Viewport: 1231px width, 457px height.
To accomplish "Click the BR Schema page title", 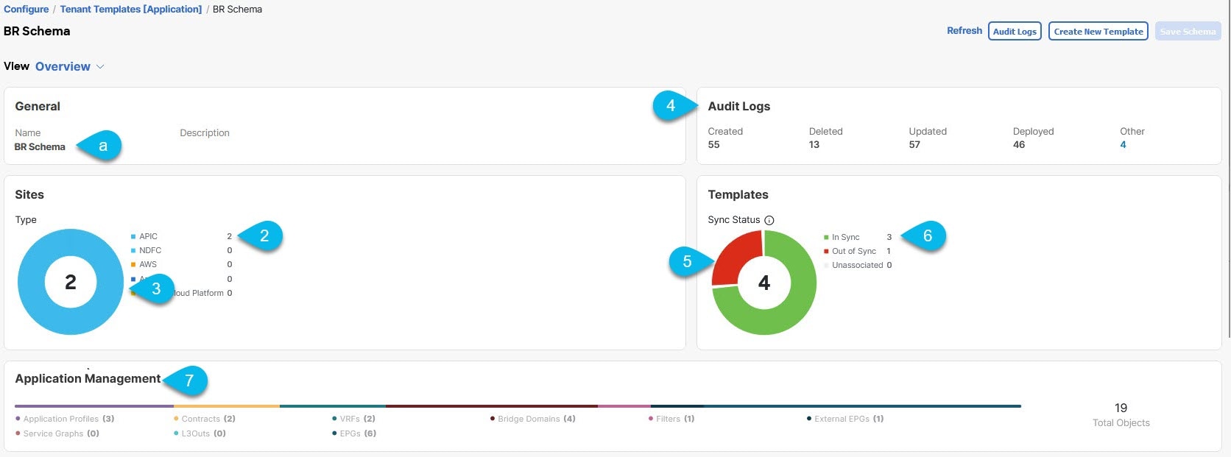I will coord(37,32).
